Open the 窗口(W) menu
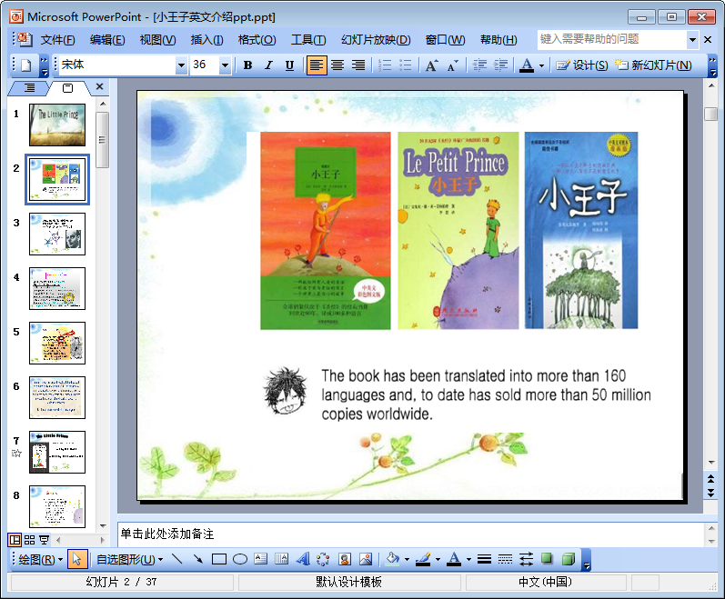725x599 pixels. (x=445, y=40)
